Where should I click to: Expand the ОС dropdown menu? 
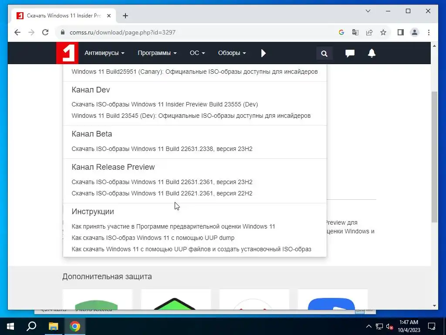pos(197,53)
